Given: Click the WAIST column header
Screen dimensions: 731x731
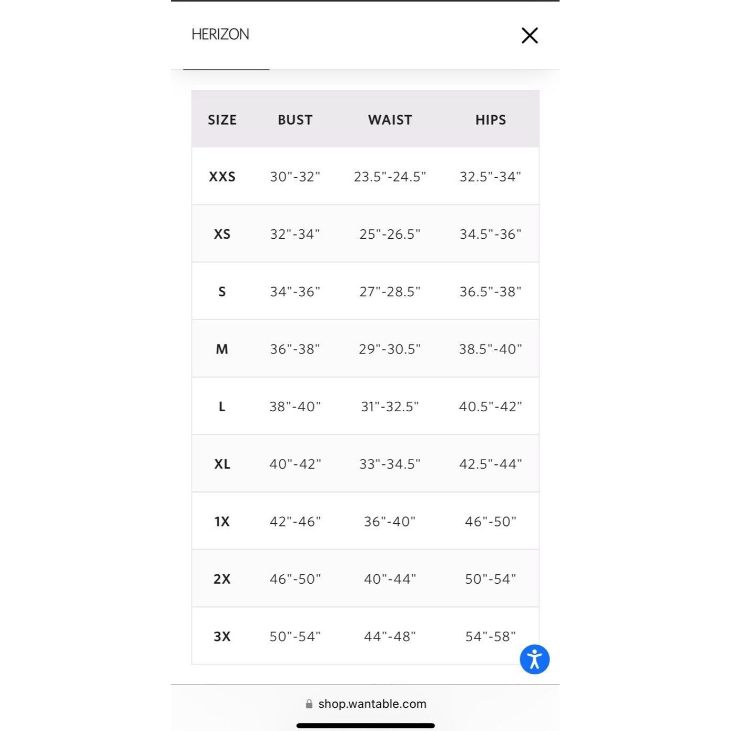Looking at the screenshot, I should pos(390,120).
